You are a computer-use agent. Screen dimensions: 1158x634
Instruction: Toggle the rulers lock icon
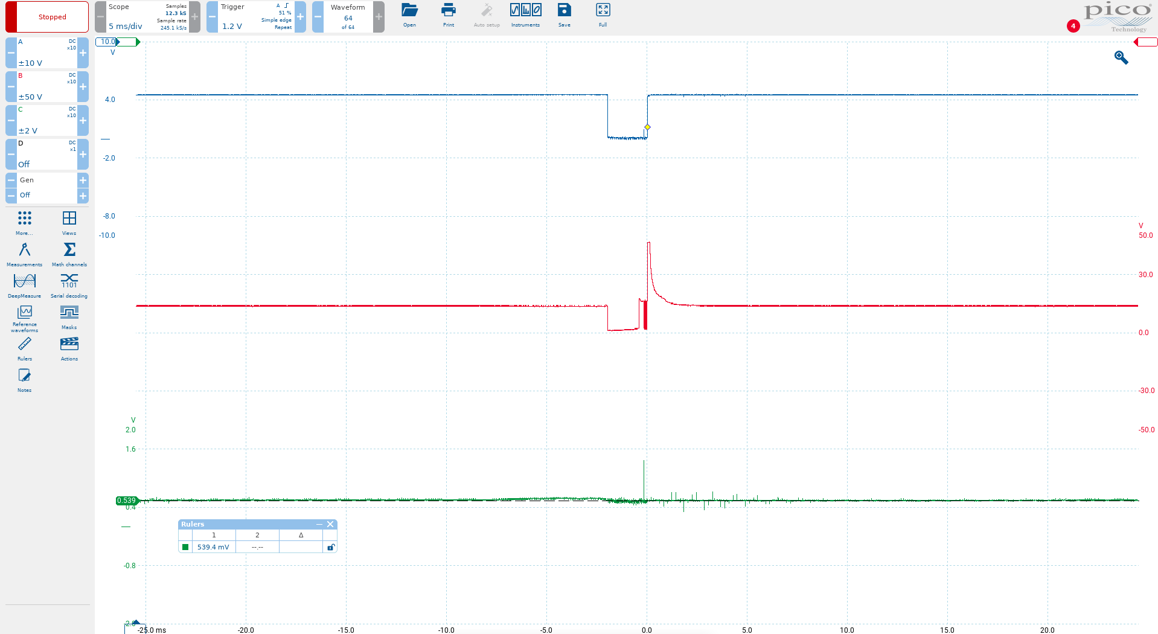point(330,547)
